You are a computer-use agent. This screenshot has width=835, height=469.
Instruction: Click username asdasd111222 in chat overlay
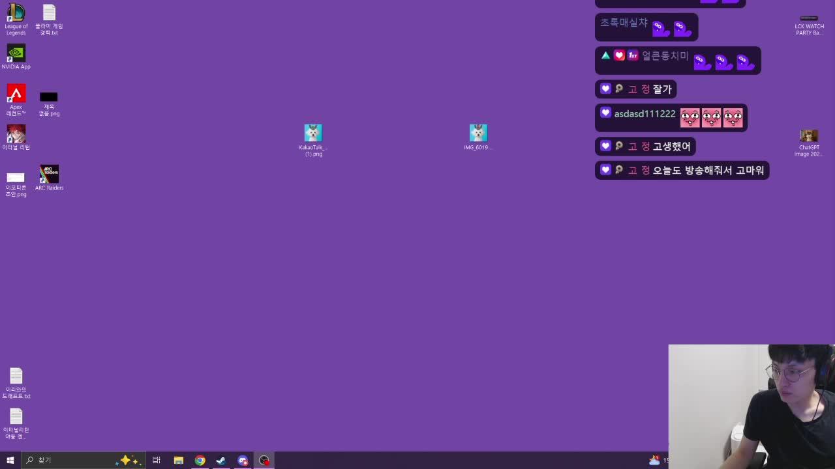tap(645, 114)
